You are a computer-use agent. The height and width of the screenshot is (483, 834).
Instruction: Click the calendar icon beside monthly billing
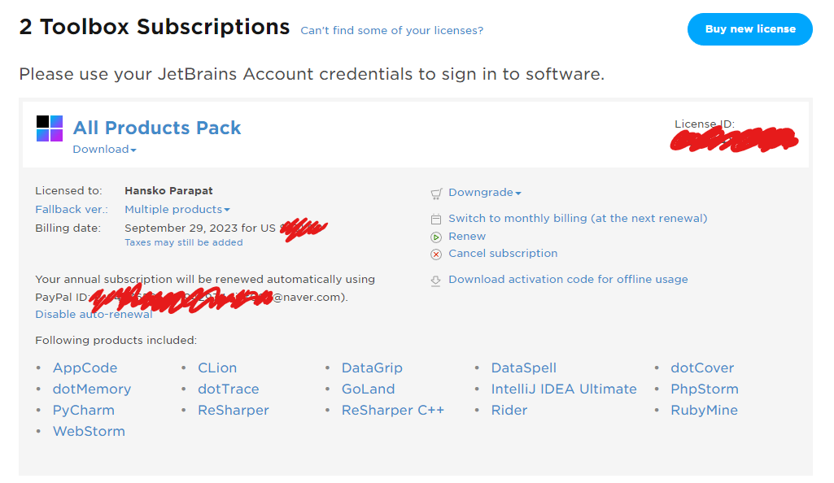436,219
